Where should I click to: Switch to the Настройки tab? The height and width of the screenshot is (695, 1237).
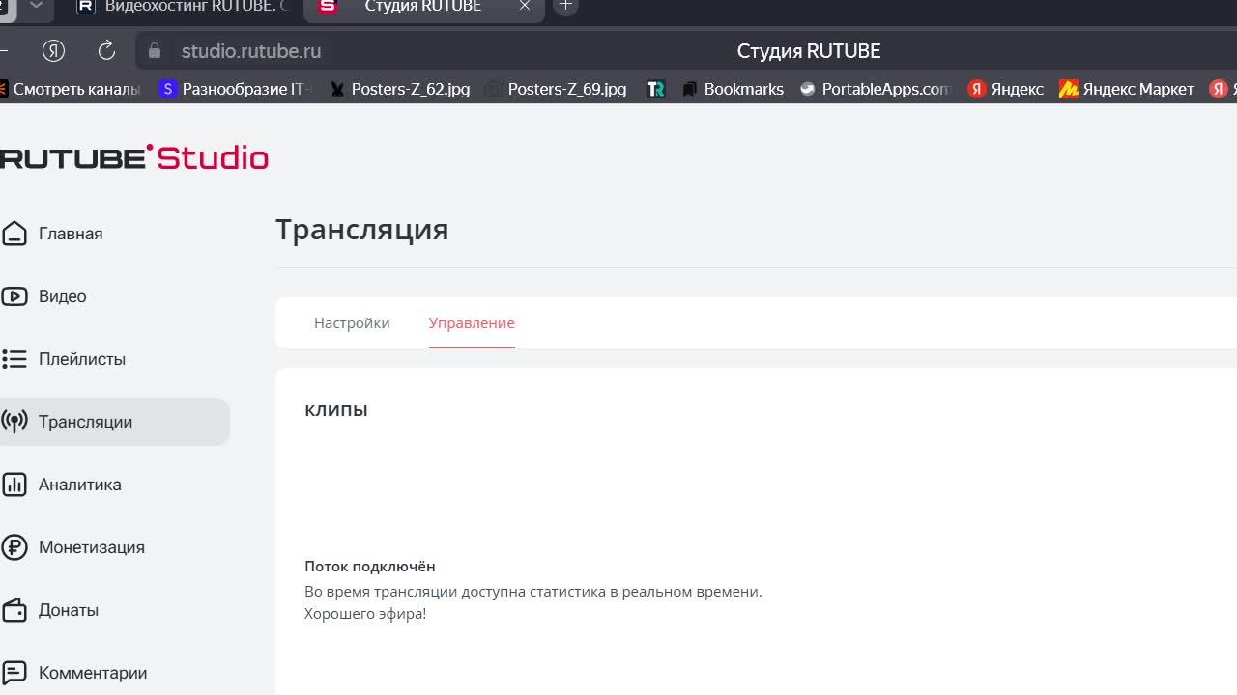pyautogui.click(x=352, y=323)
